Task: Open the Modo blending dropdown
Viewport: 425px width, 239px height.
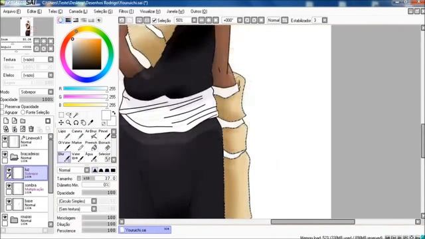Action: (50, 92)
